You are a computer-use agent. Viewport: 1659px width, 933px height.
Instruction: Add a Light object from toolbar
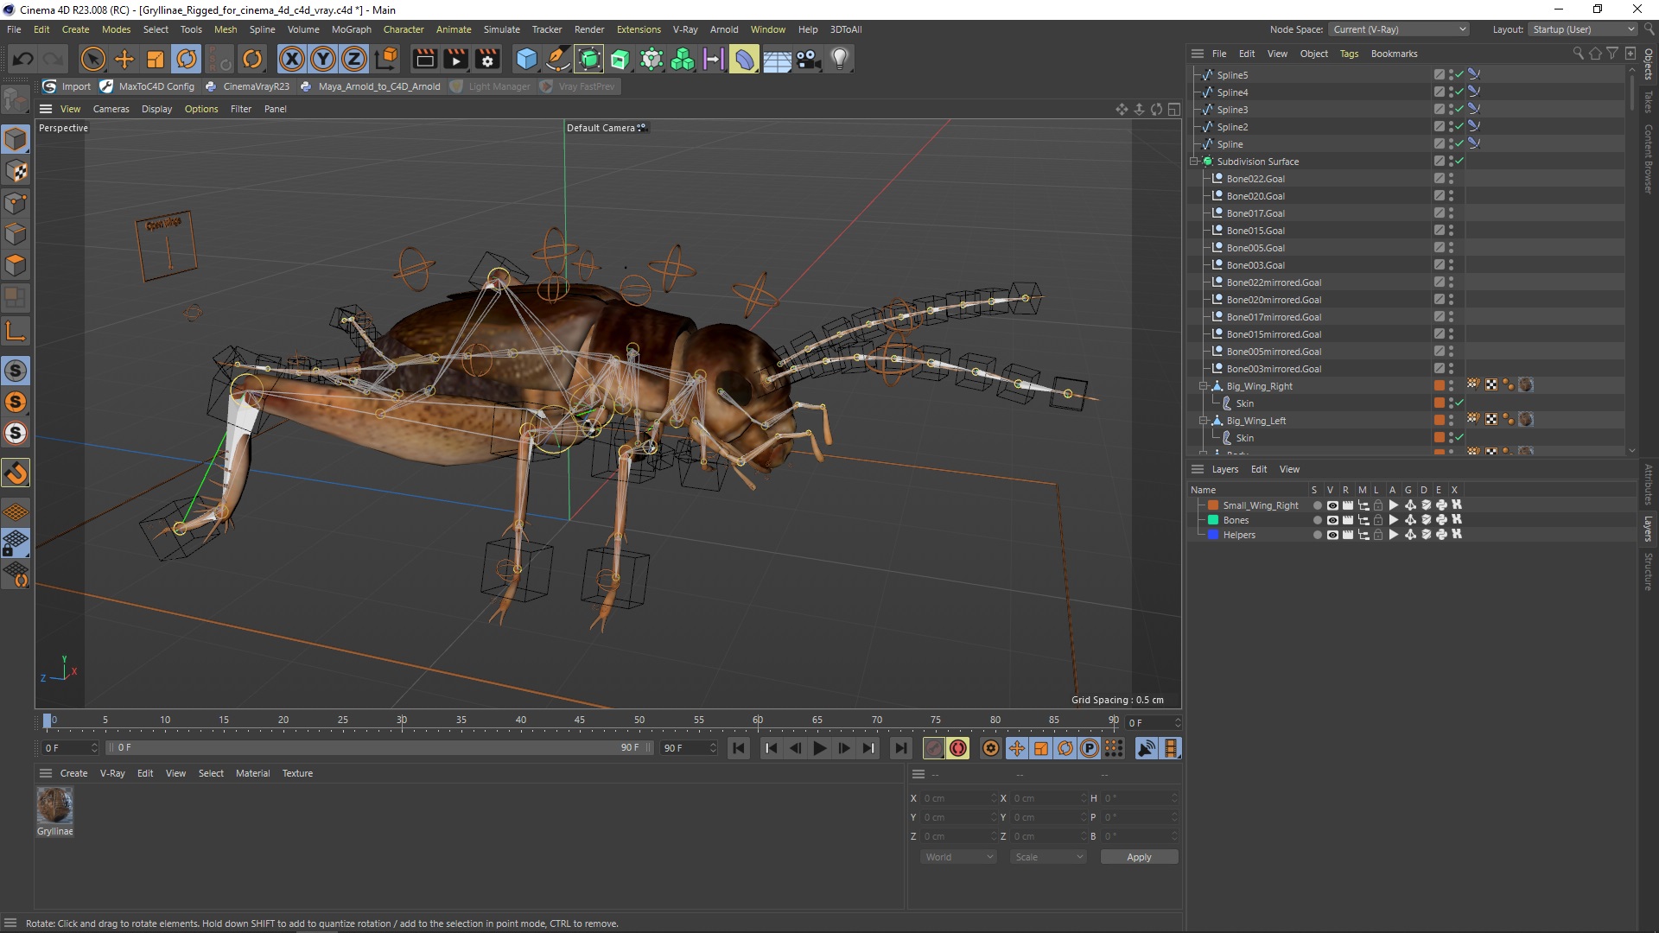pos(840,59)
